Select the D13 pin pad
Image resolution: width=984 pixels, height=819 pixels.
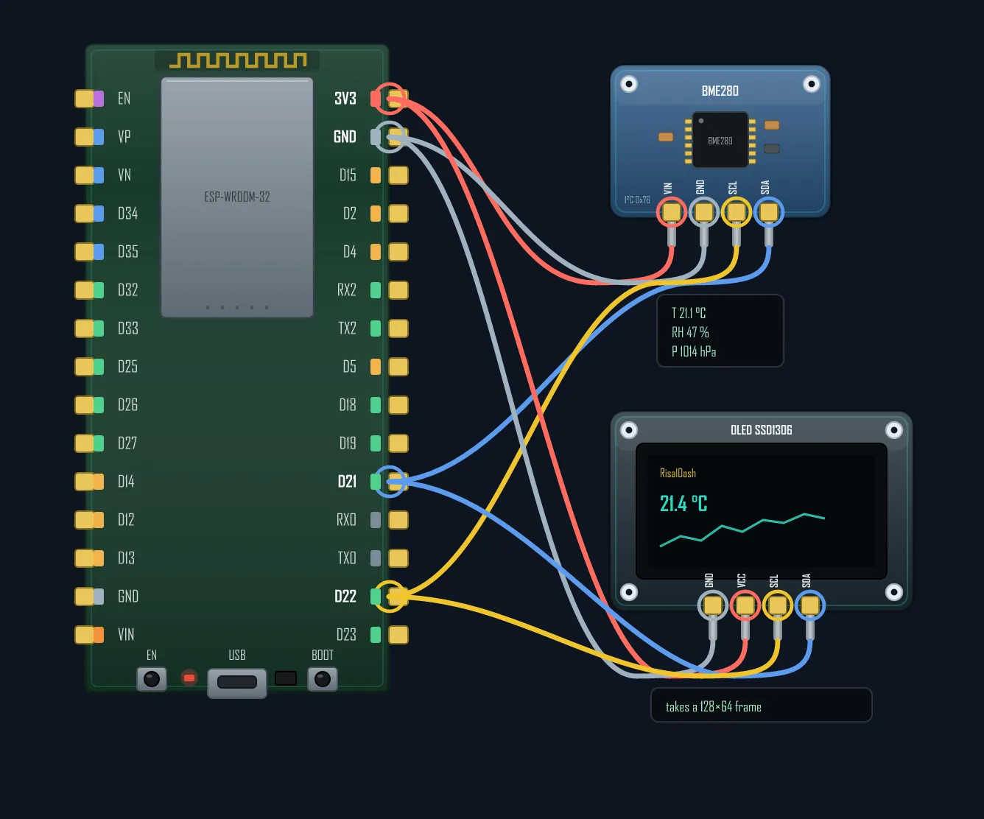[x=85, y=558]
